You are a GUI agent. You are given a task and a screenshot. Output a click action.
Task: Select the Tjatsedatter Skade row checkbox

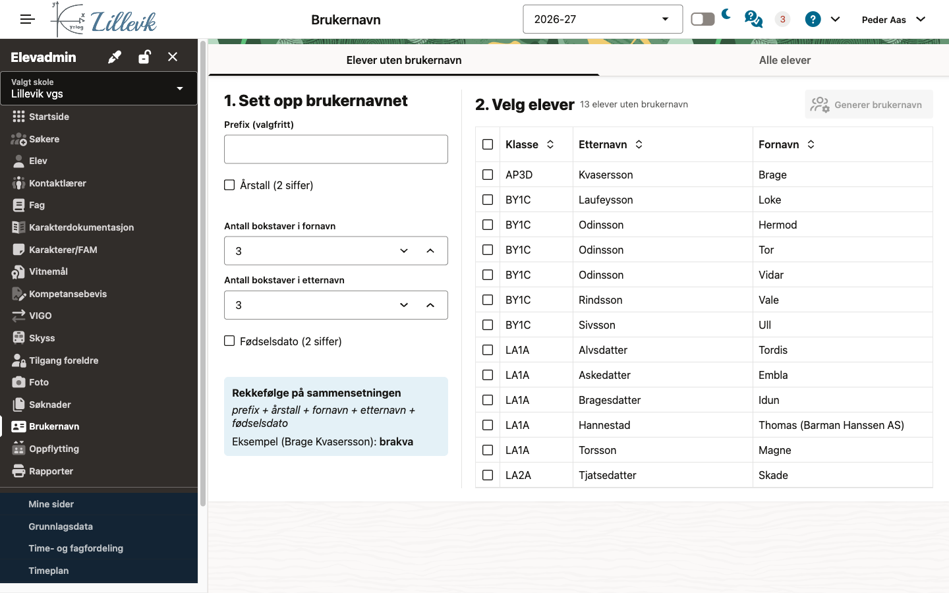click(x=488, y=475)
